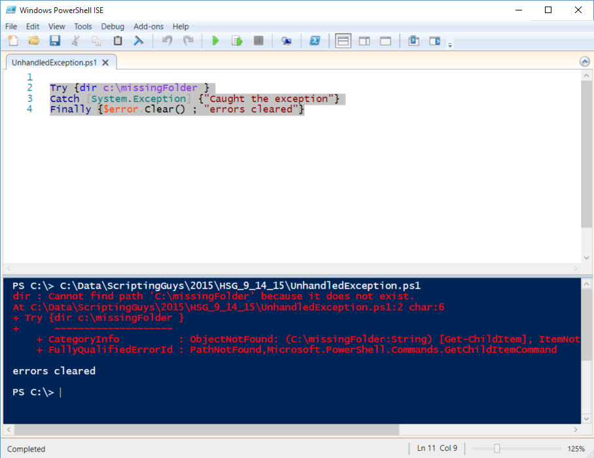The width and height of the screenshot is (594, 458).
Task: Switch Script Pane to right layout
Action: click(364, 41)
